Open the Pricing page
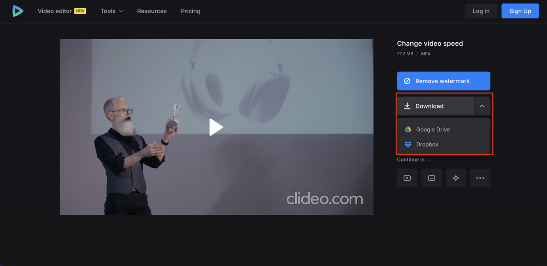 [x=191, y=11]
